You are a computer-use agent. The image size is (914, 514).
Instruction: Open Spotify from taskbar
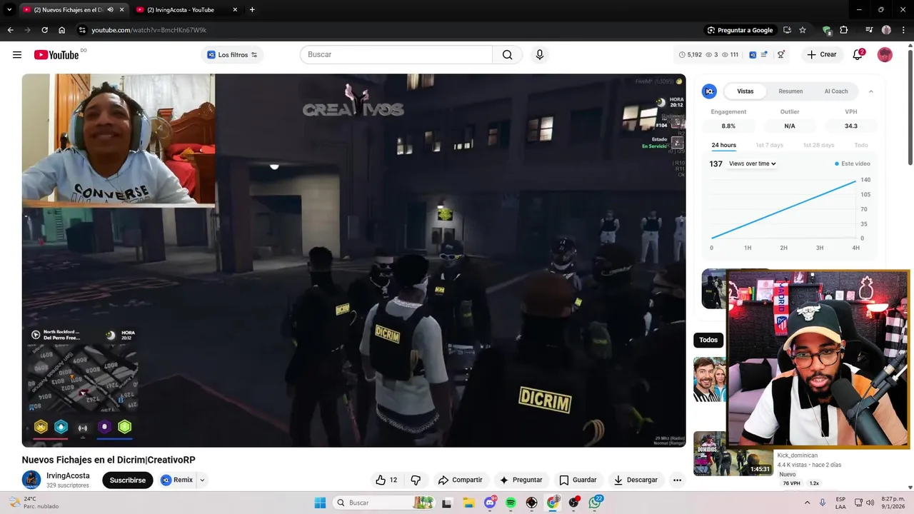(511, 503)
